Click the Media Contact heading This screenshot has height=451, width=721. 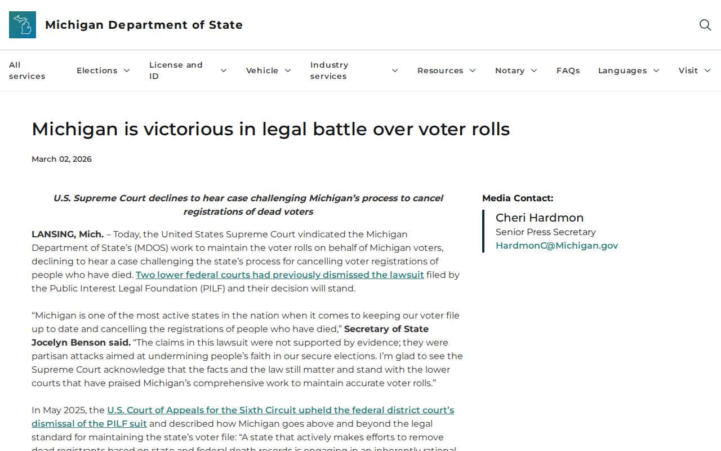click(x=518, y=198)
